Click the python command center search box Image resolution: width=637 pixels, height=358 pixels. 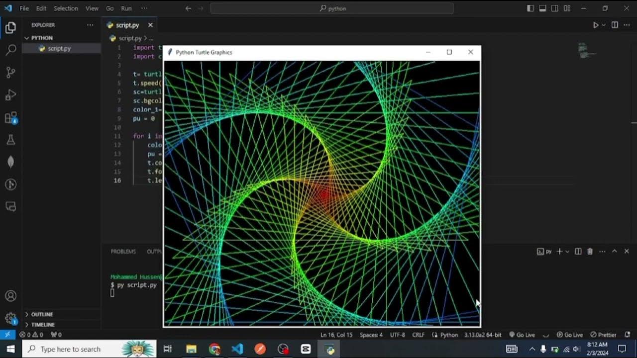tap(332, 8)
